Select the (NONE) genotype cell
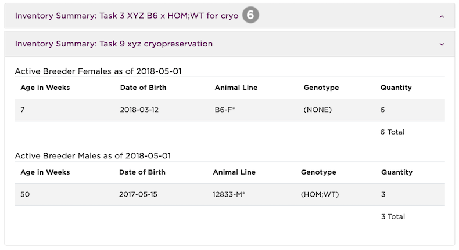459x250 pixels. (317, 110)
